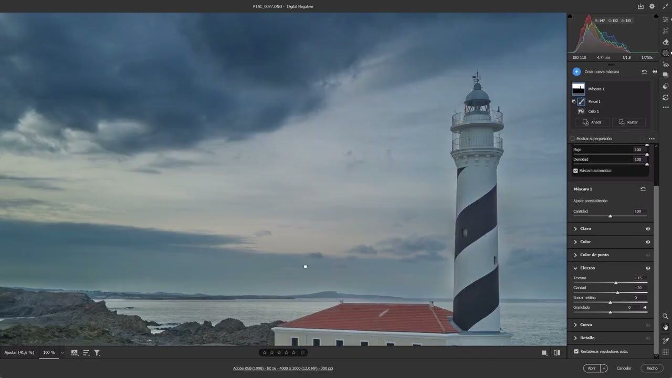This screenshot has width=672, height=378.
Task: Reset Máscara 1 adjustments arrow
Action: pos(643,189)
